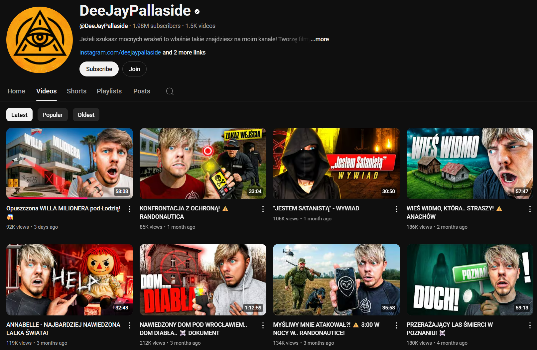Sort videos by Oldest
Screen dimensions: 537x350
(86, 115)
